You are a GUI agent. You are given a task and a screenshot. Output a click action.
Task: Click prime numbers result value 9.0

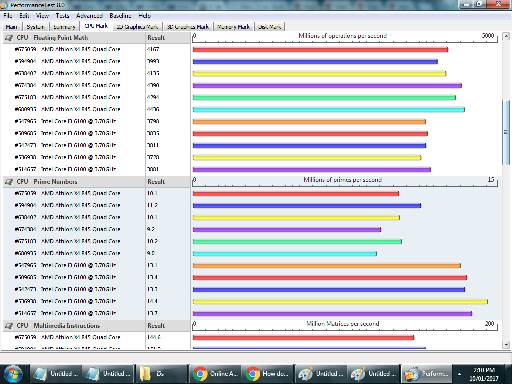pyautogui.click(x=151, y=253)
